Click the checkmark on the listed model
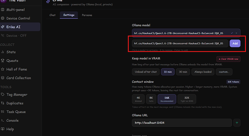249x136 pixels. point(232,33)
